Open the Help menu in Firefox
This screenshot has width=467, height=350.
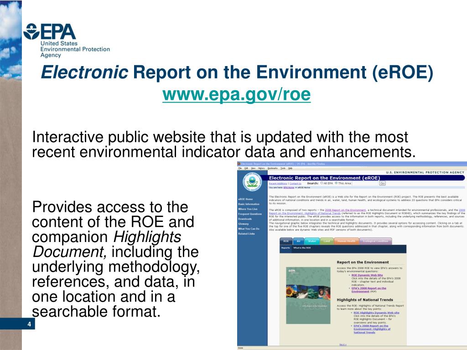coord(290,168)
